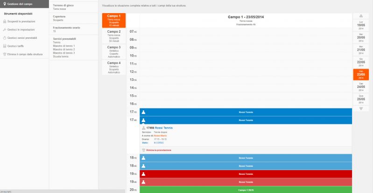This screenshot has width=373, height=193.
Task: Show later dates with the down arrow
Action: (361, 109)
